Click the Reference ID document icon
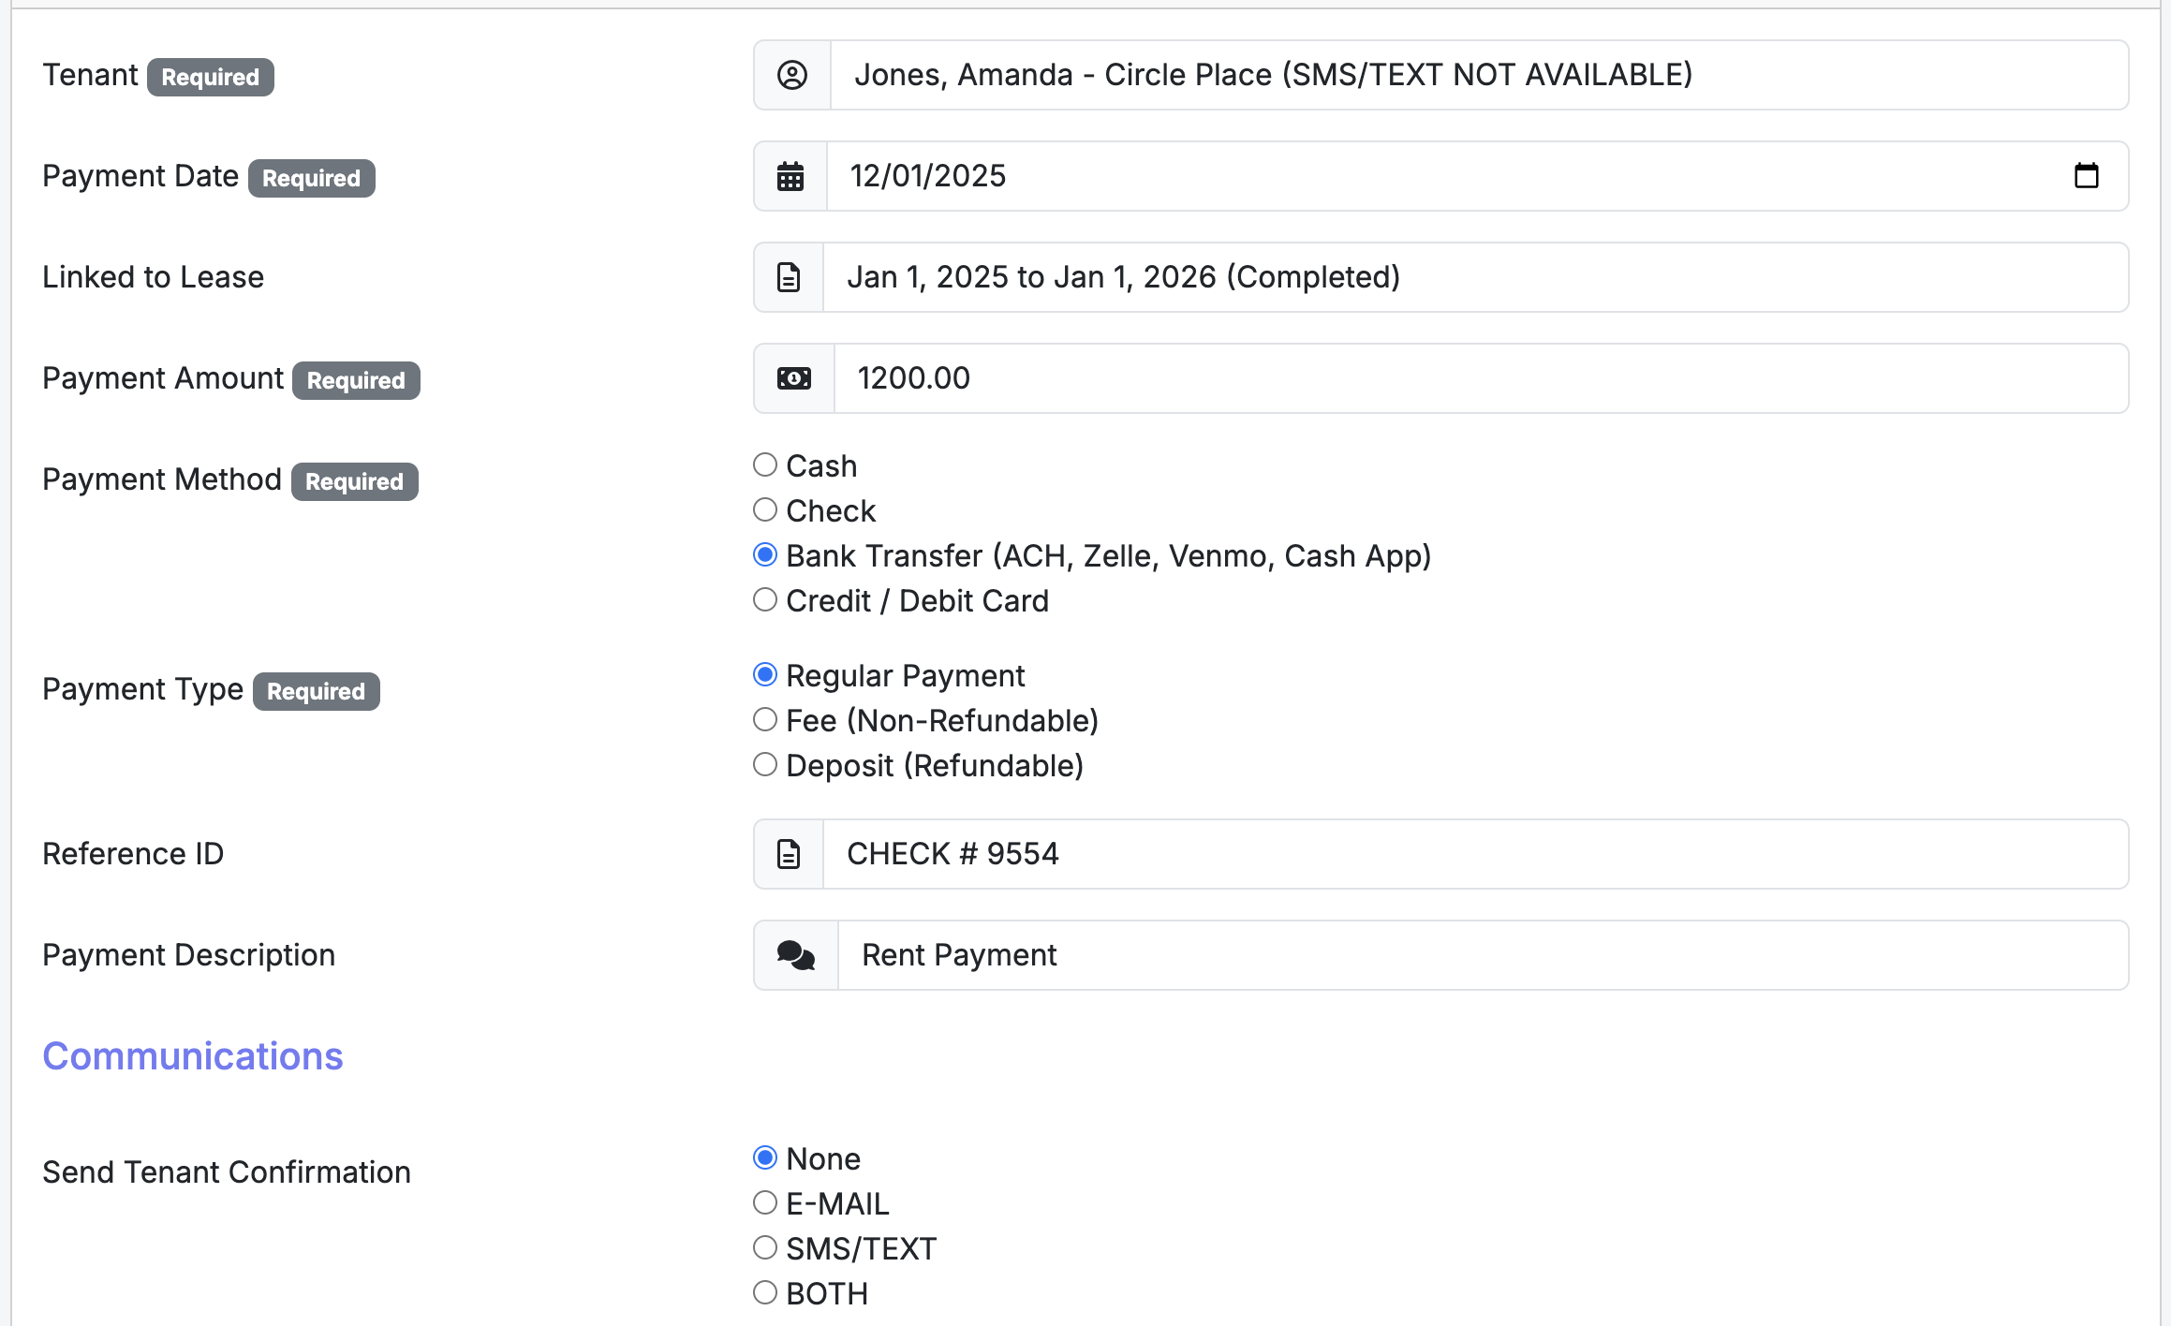The width and height of the screenshot is (2171, 1326). point(789,854)
